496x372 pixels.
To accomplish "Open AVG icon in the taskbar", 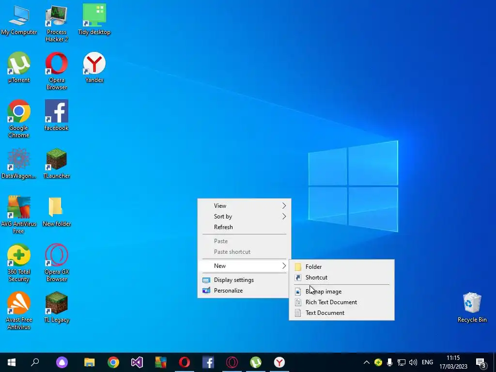I will click(161, 362).
